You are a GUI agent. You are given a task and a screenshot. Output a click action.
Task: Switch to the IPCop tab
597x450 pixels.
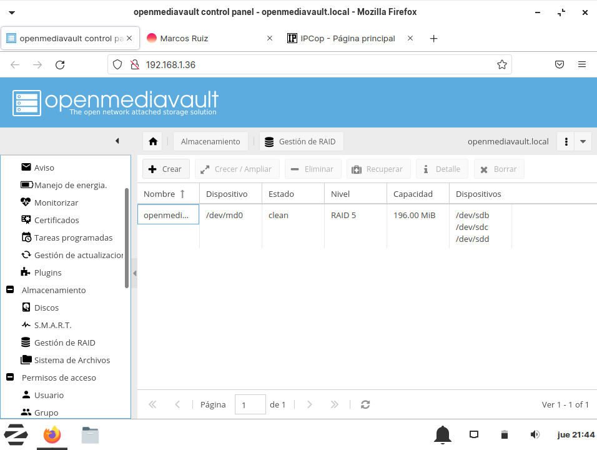pos(347,38)
